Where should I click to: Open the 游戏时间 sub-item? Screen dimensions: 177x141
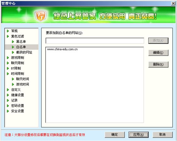coord(22,84)
